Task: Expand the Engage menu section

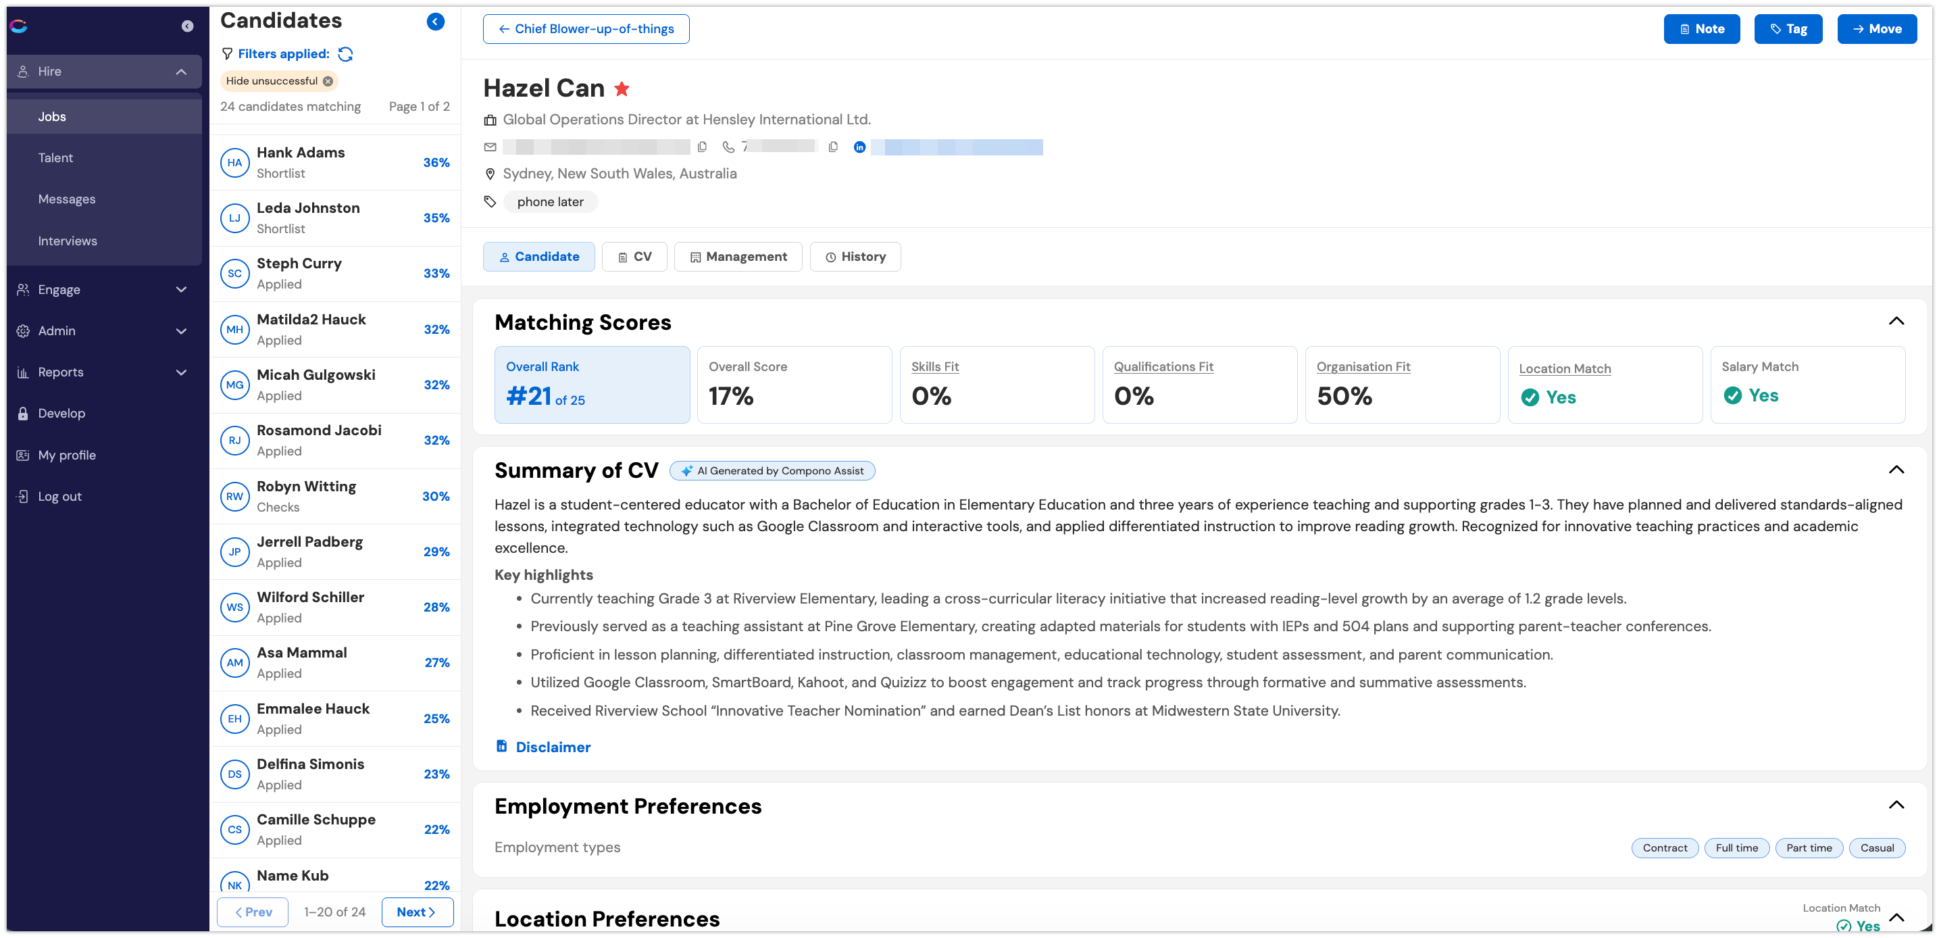Action: click(182, 290)
